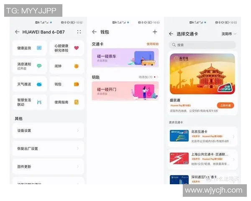This screenshot has height=201, width=251.
Task: Click 立即开通 button for 盛京通
Action: 225,106
